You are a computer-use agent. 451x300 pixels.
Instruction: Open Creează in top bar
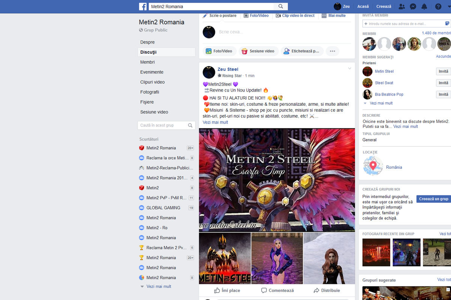[x=383, y=6]
